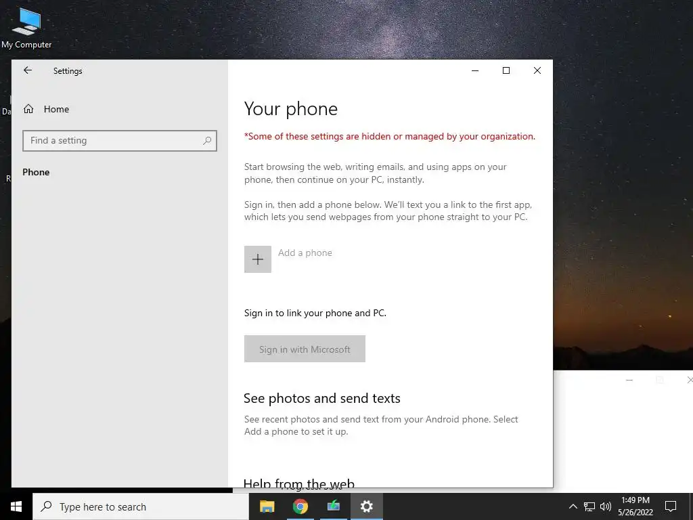Open My Computer desktop icon
693x520 pixels.
[x=26, y=28]
